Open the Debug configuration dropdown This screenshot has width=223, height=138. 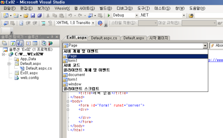137,16
